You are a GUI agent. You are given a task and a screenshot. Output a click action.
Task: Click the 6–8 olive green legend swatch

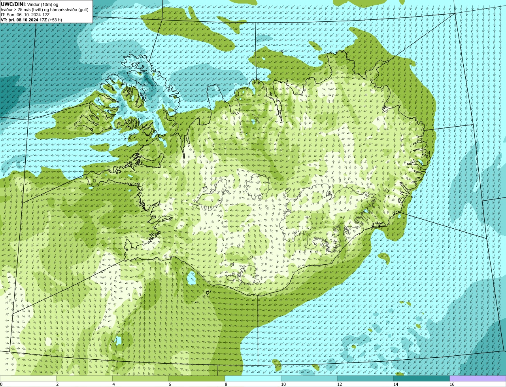point(197,379)
